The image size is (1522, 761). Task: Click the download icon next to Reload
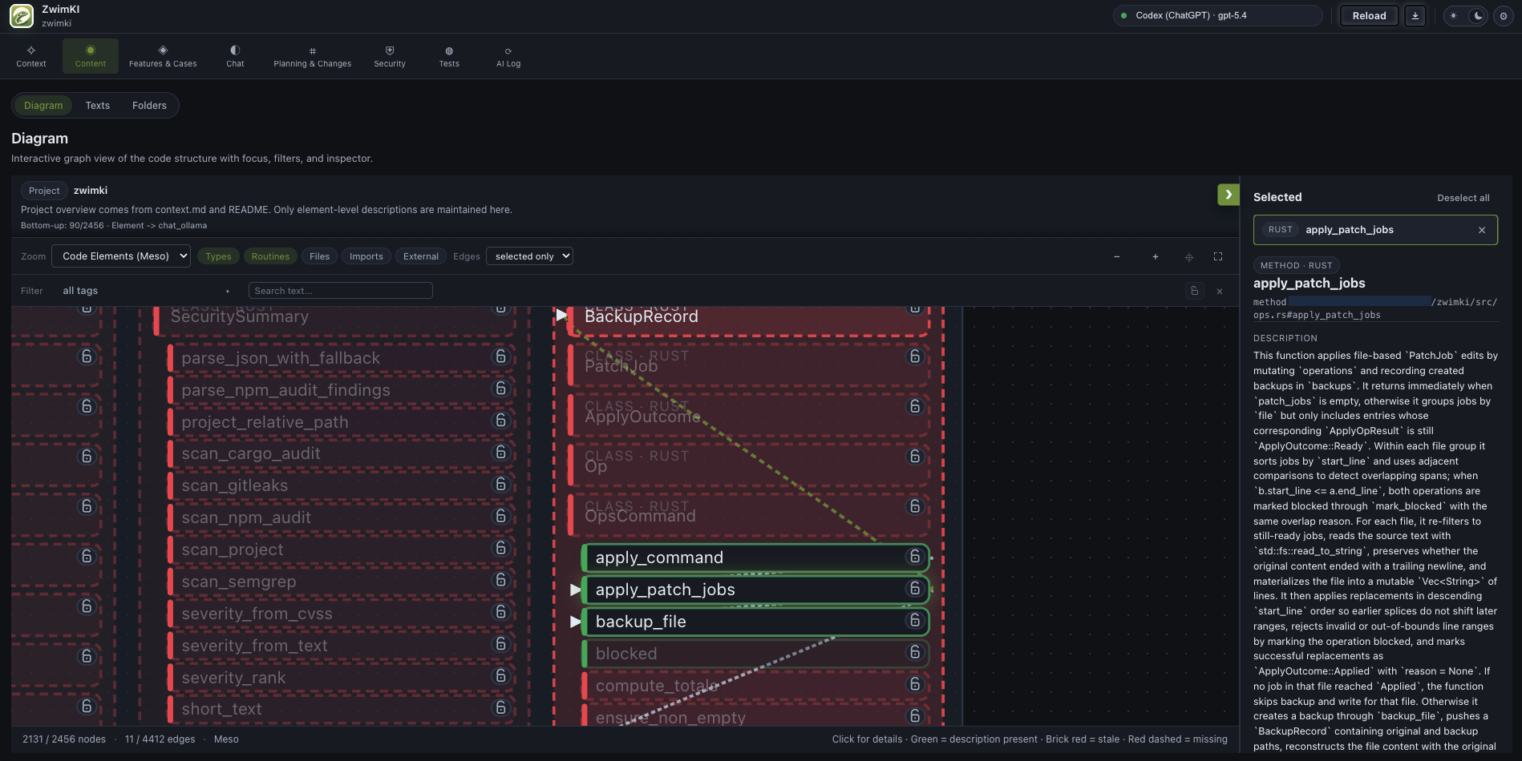point(1415,16)
